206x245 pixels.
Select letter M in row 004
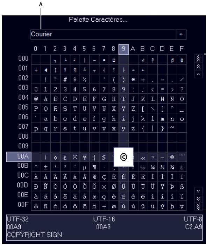click(162, 99)
